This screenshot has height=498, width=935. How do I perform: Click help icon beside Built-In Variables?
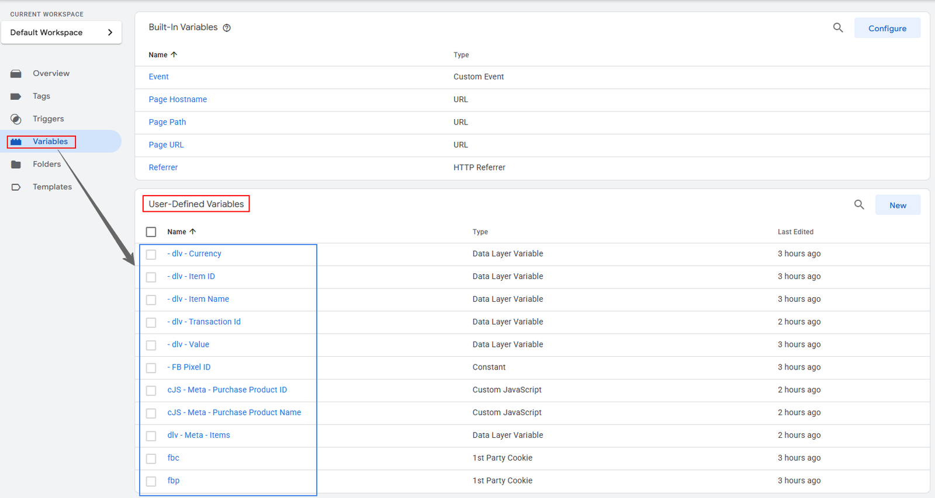(227, 28)
